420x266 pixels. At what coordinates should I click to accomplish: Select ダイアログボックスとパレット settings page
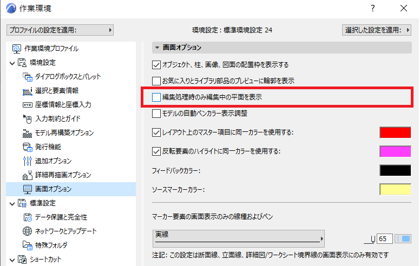coord(68,77)
